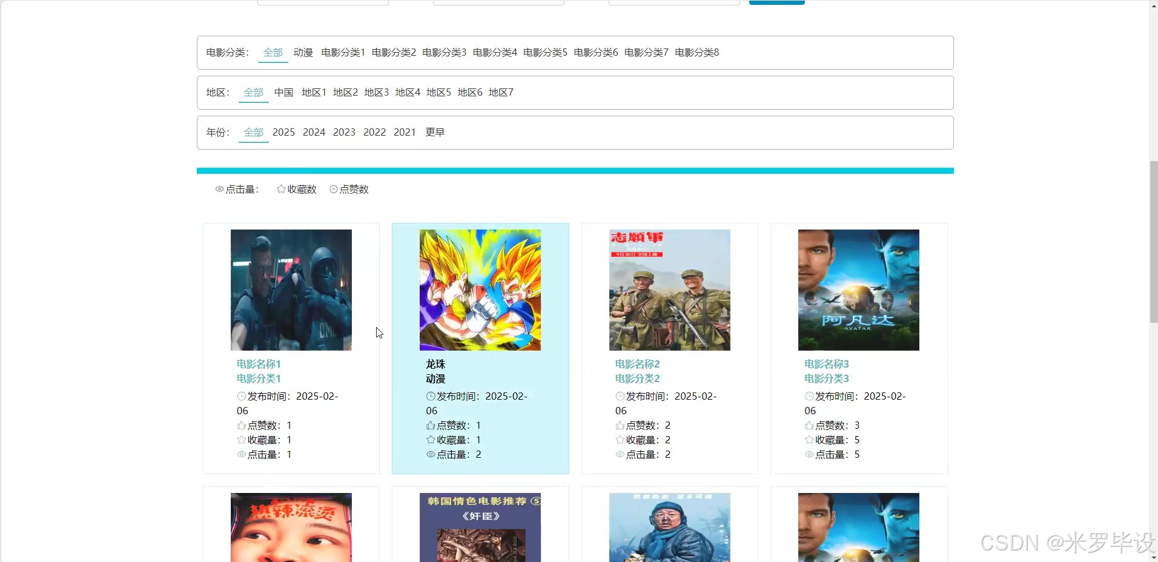
Task: Filter year by 2025
Action: [x=284, y=133]
